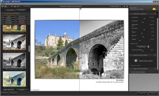Click the Saturación slider handle
Viewport: 159px width, 96px height.
133,26
